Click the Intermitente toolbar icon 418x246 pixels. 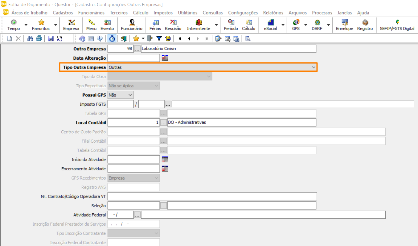(199, 25)
